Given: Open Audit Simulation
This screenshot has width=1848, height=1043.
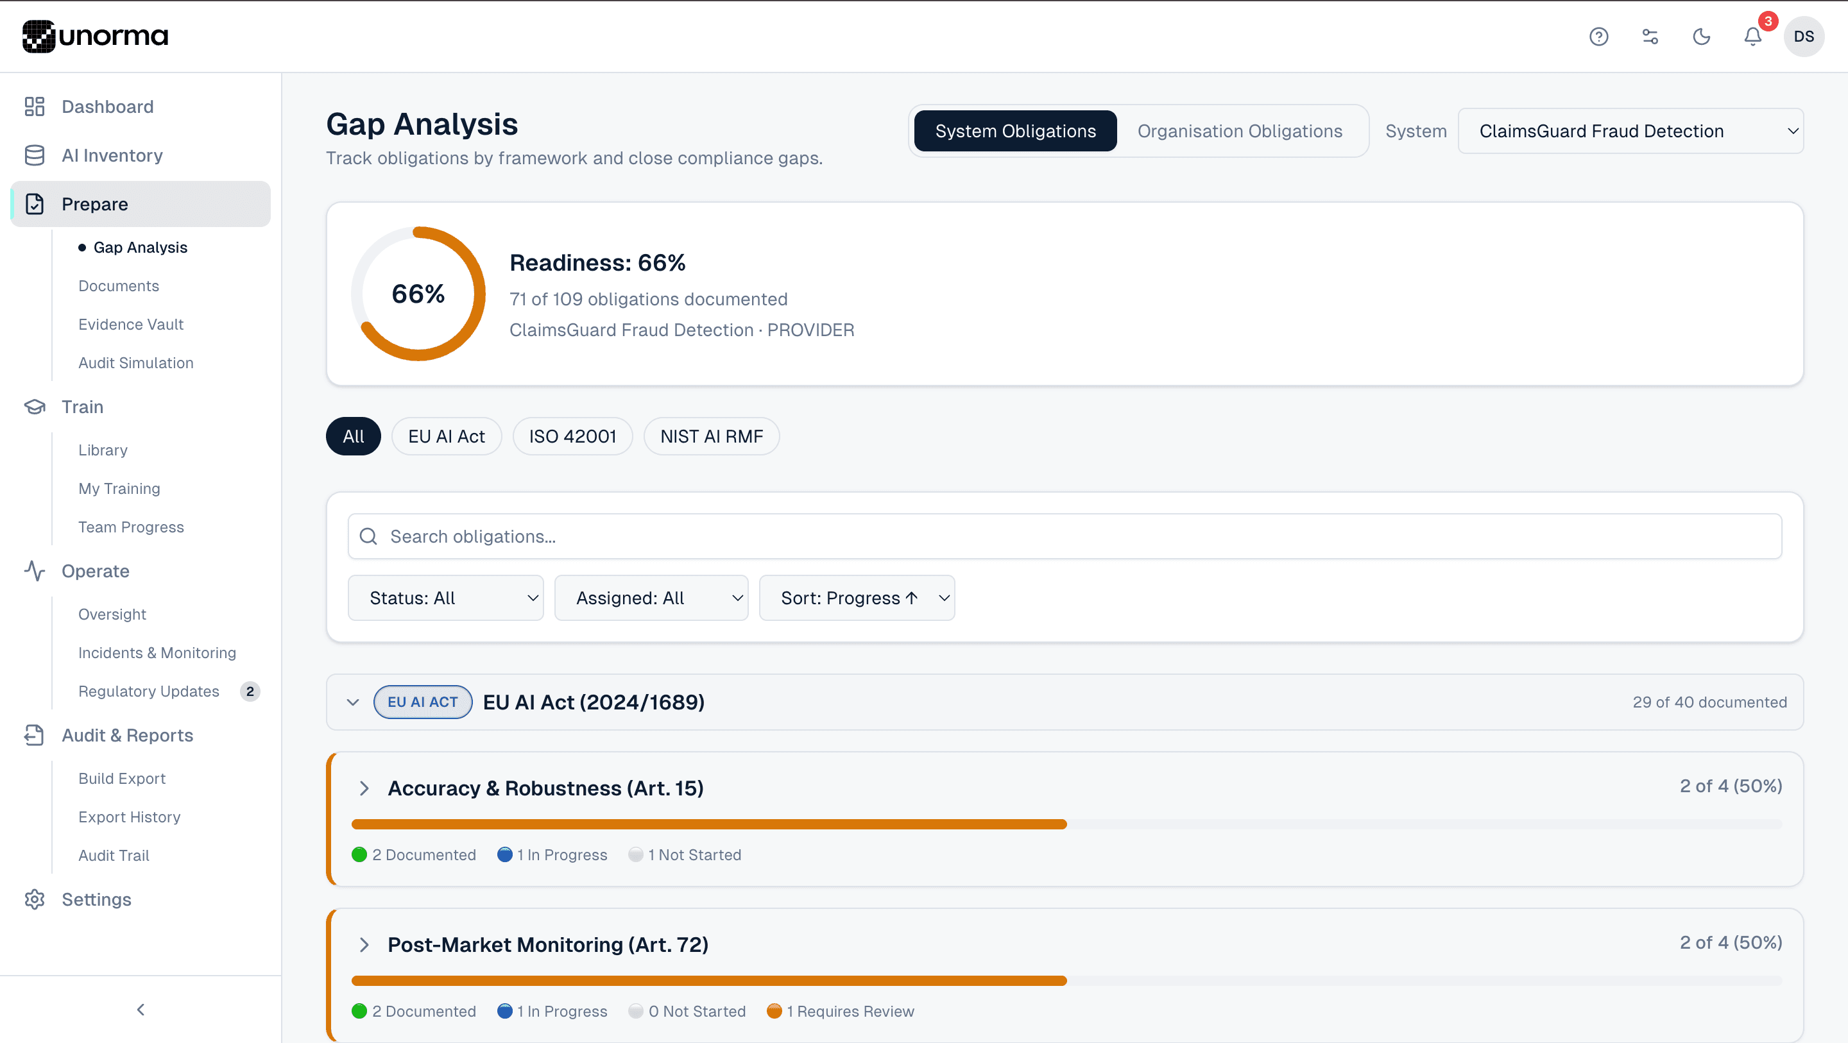Looking at the screenshot, I should (x=135, y=363).
